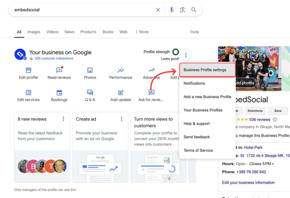Click inside the embedsocial search field
The width and height of the screenshot is (290, 198).
tap(57, 9)
